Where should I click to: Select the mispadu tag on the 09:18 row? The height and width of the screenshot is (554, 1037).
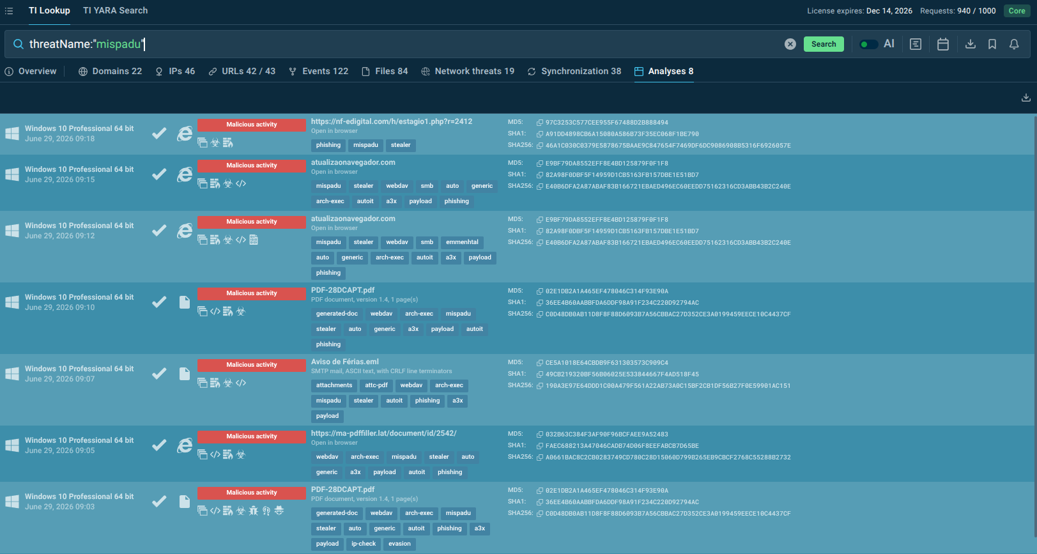[365, 145]
